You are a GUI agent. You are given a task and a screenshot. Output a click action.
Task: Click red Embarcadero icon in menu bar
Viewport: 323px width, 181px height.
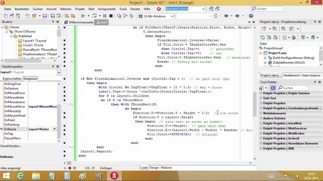(x=159, y=9)
